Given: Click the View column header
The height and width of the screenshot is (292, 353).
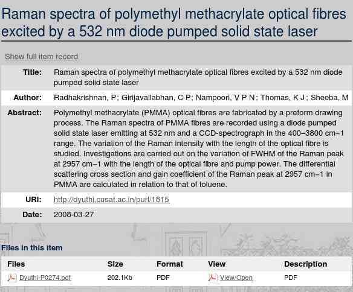Looking at the screenshot, I should [217, 264].
